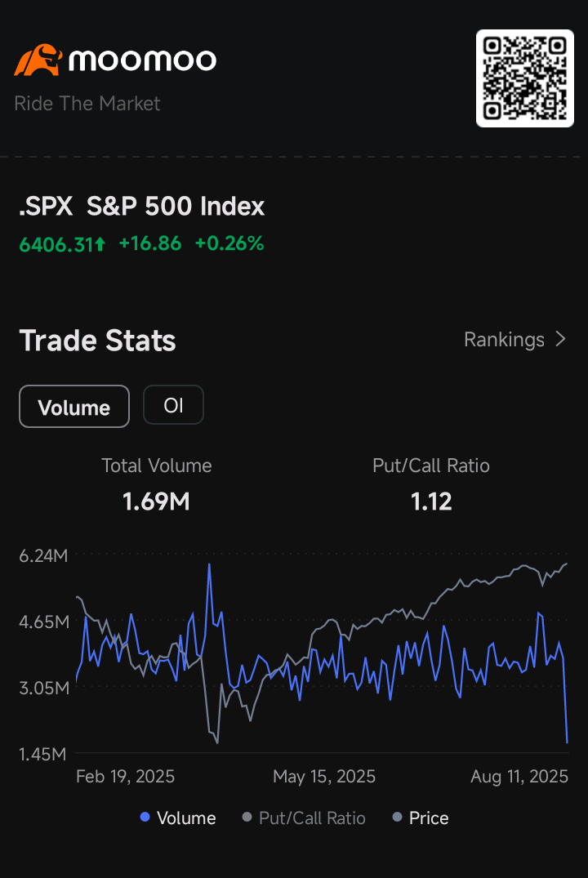Click the Price legend label
Image resolution: width=588 pixels, height=878 pixels.
(429, 818)
